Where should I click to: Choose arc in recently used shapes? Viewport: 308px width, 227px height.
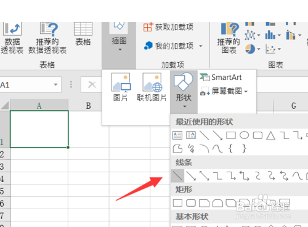click(204, 148)
